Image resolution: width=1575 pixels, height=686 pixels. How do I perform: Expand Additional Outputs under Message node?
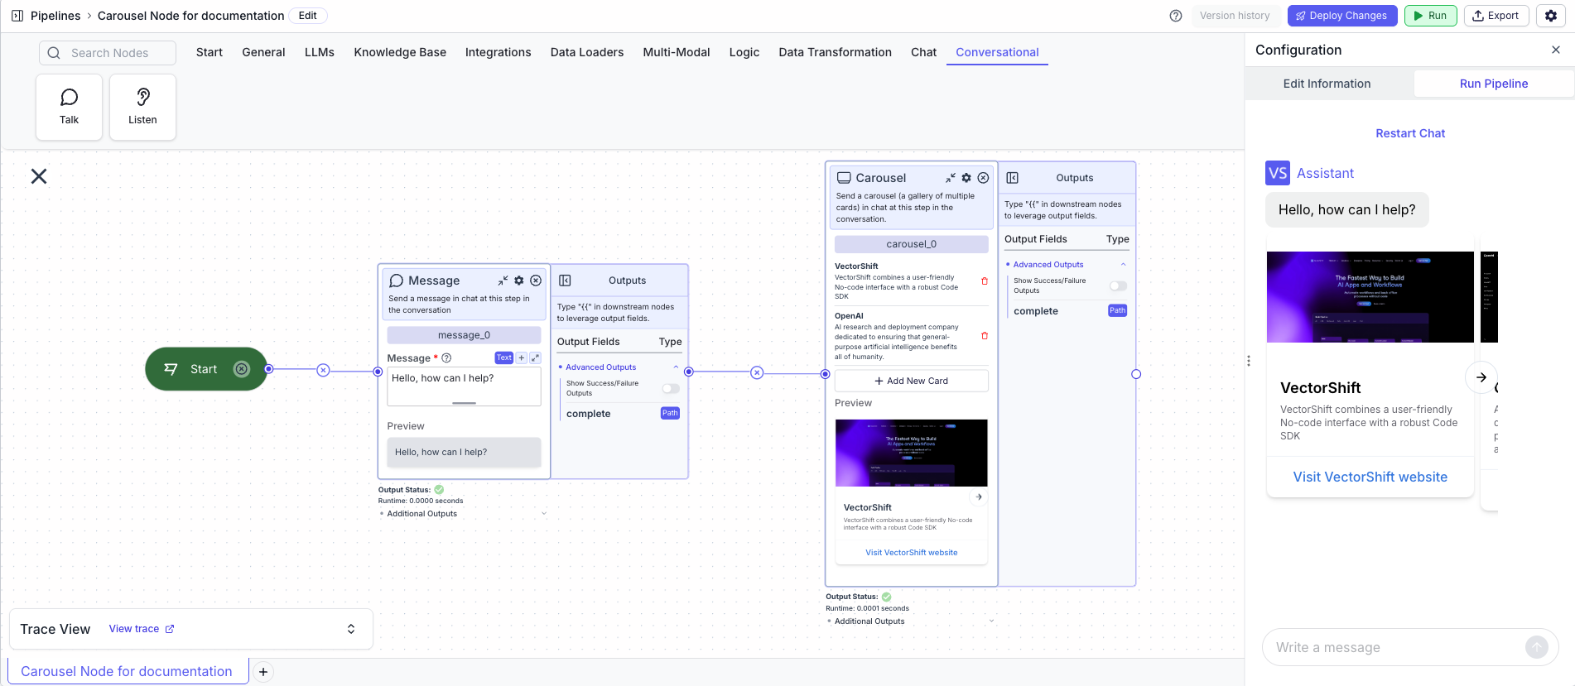tap(544, 514)
